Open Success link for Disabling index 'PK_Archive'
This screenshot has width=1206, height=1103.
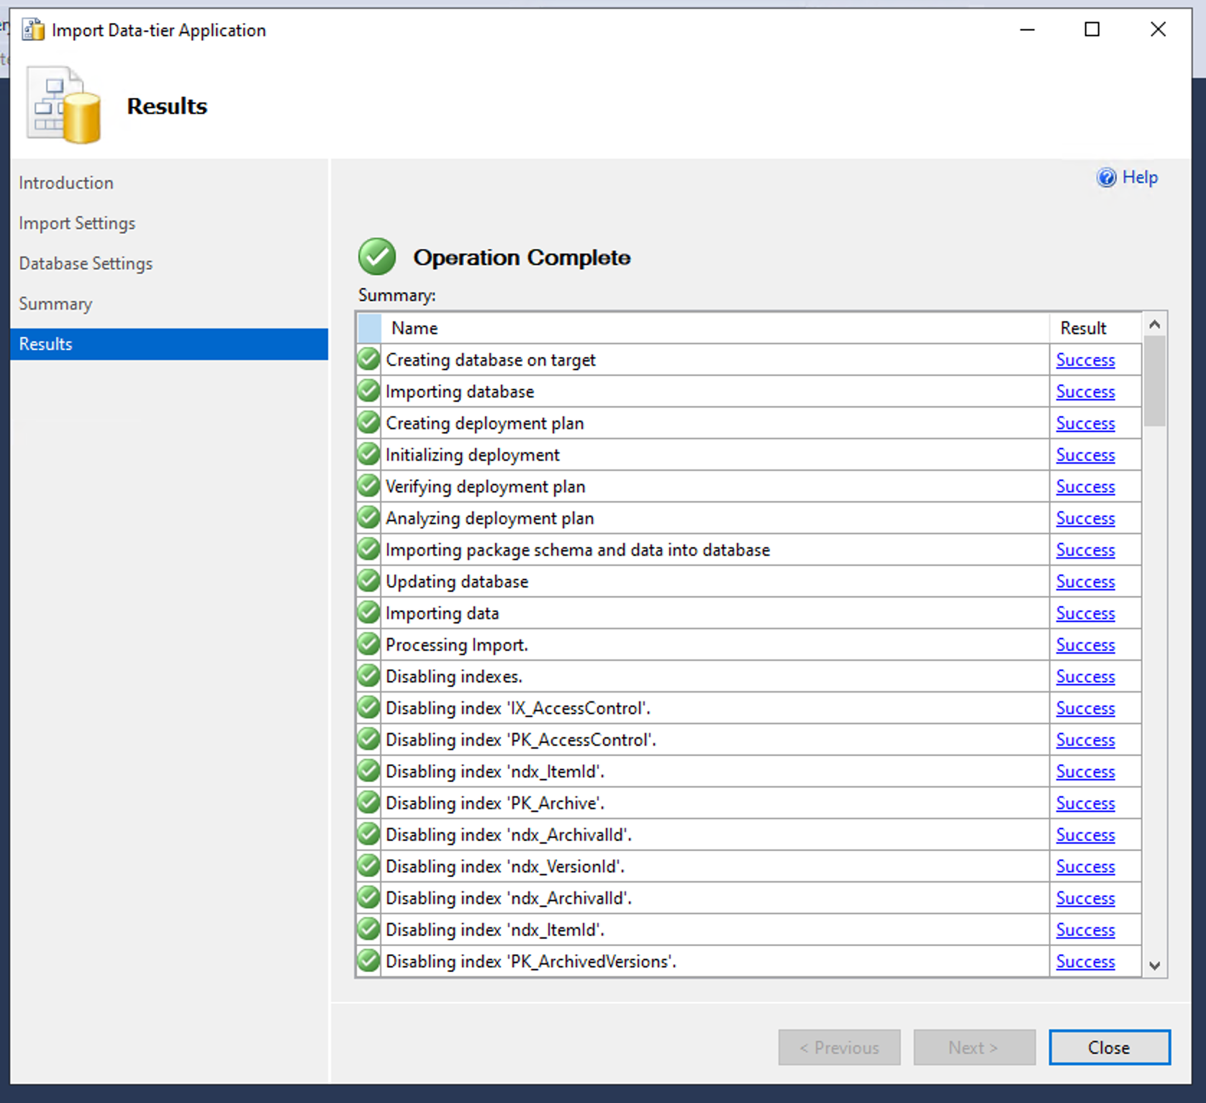(1085, 803)
